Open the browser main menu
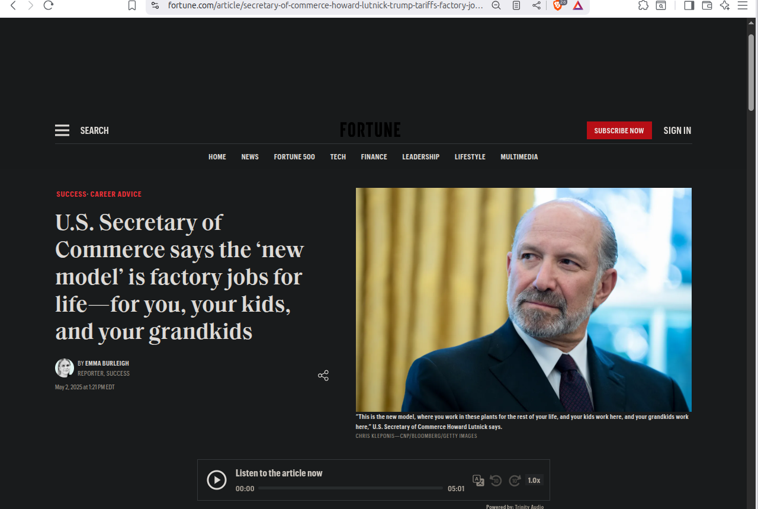Viewport: 758px width, 509px height. click(743, 5)
